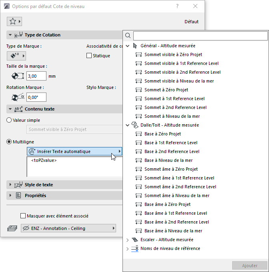Screen dimensions: 269x272
Task: Open the Favorites star button
Action: tap(14, 22)
